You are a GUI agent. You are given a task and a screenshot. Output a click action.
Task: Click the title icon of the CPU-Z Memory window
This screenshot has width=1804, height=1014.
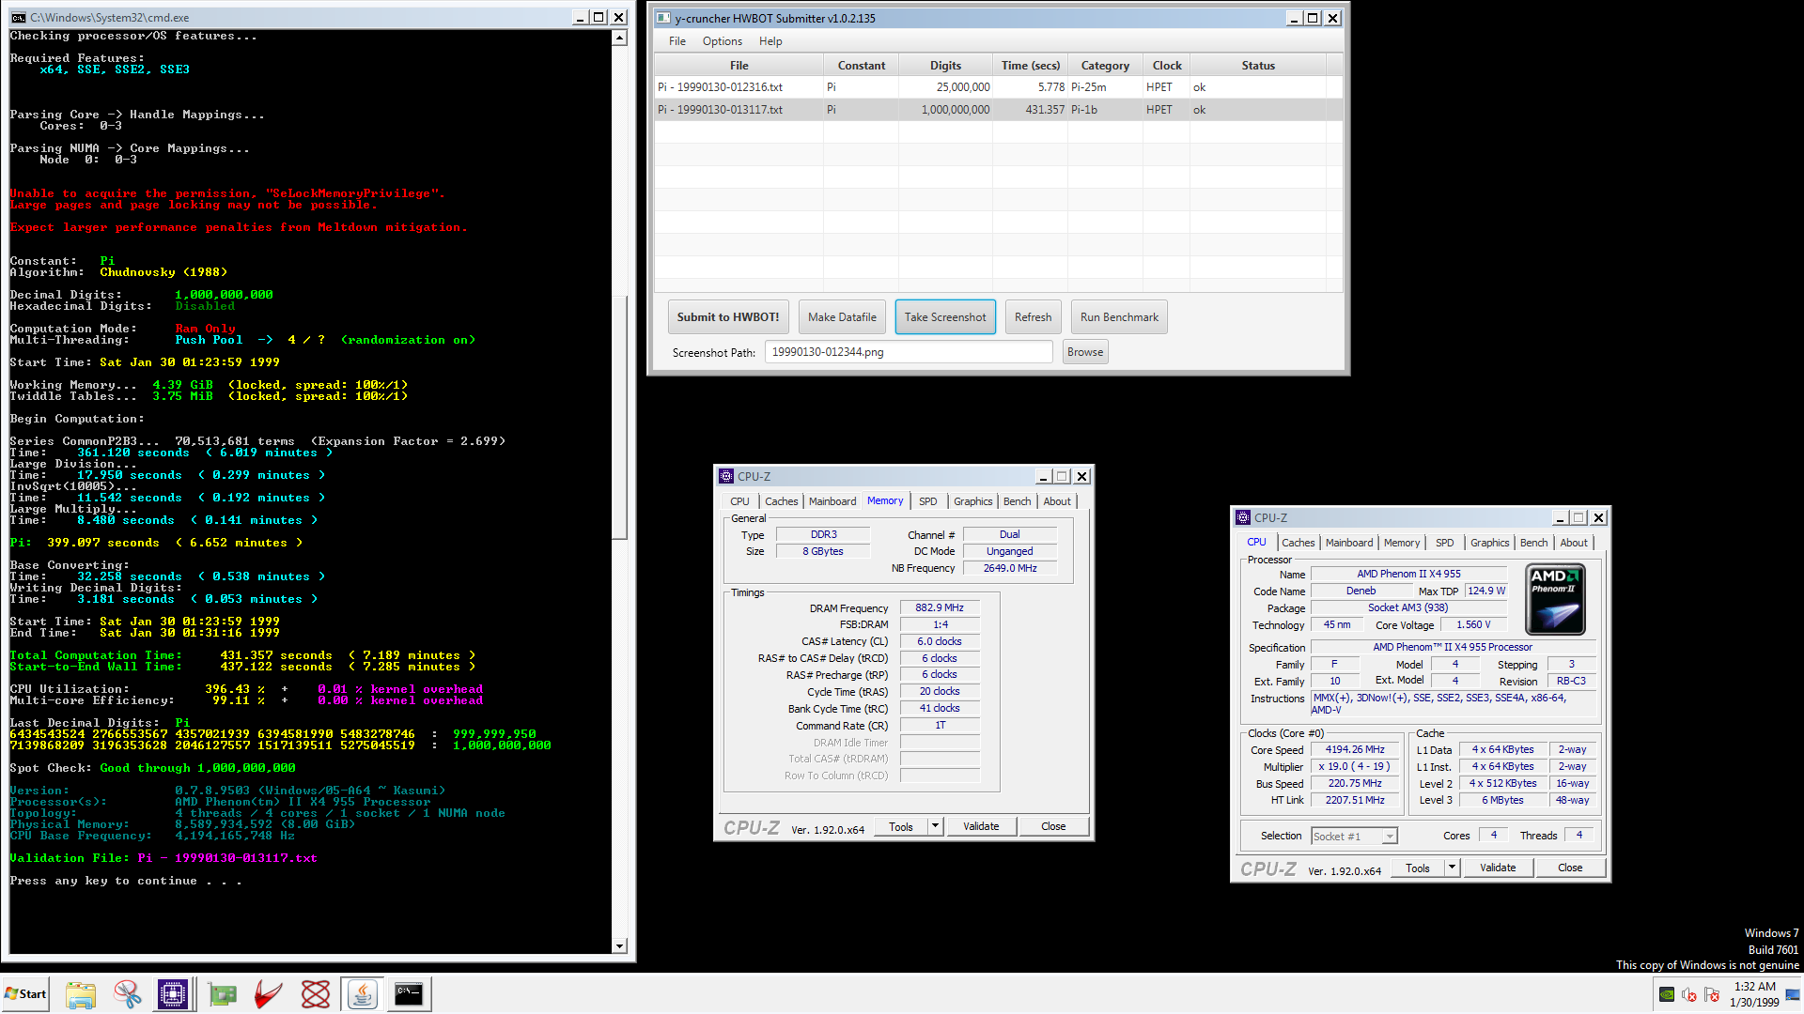tap(726, 476)
